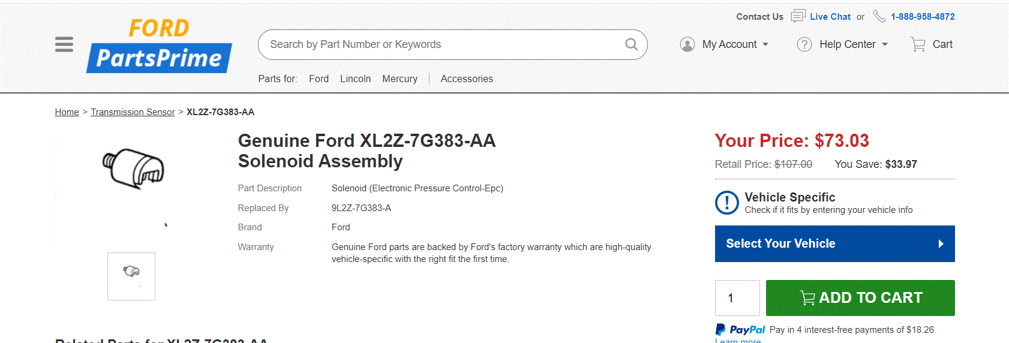Click the part number search field
The height and width of the screenshot is (343, 1009).
tap(444, 44)
